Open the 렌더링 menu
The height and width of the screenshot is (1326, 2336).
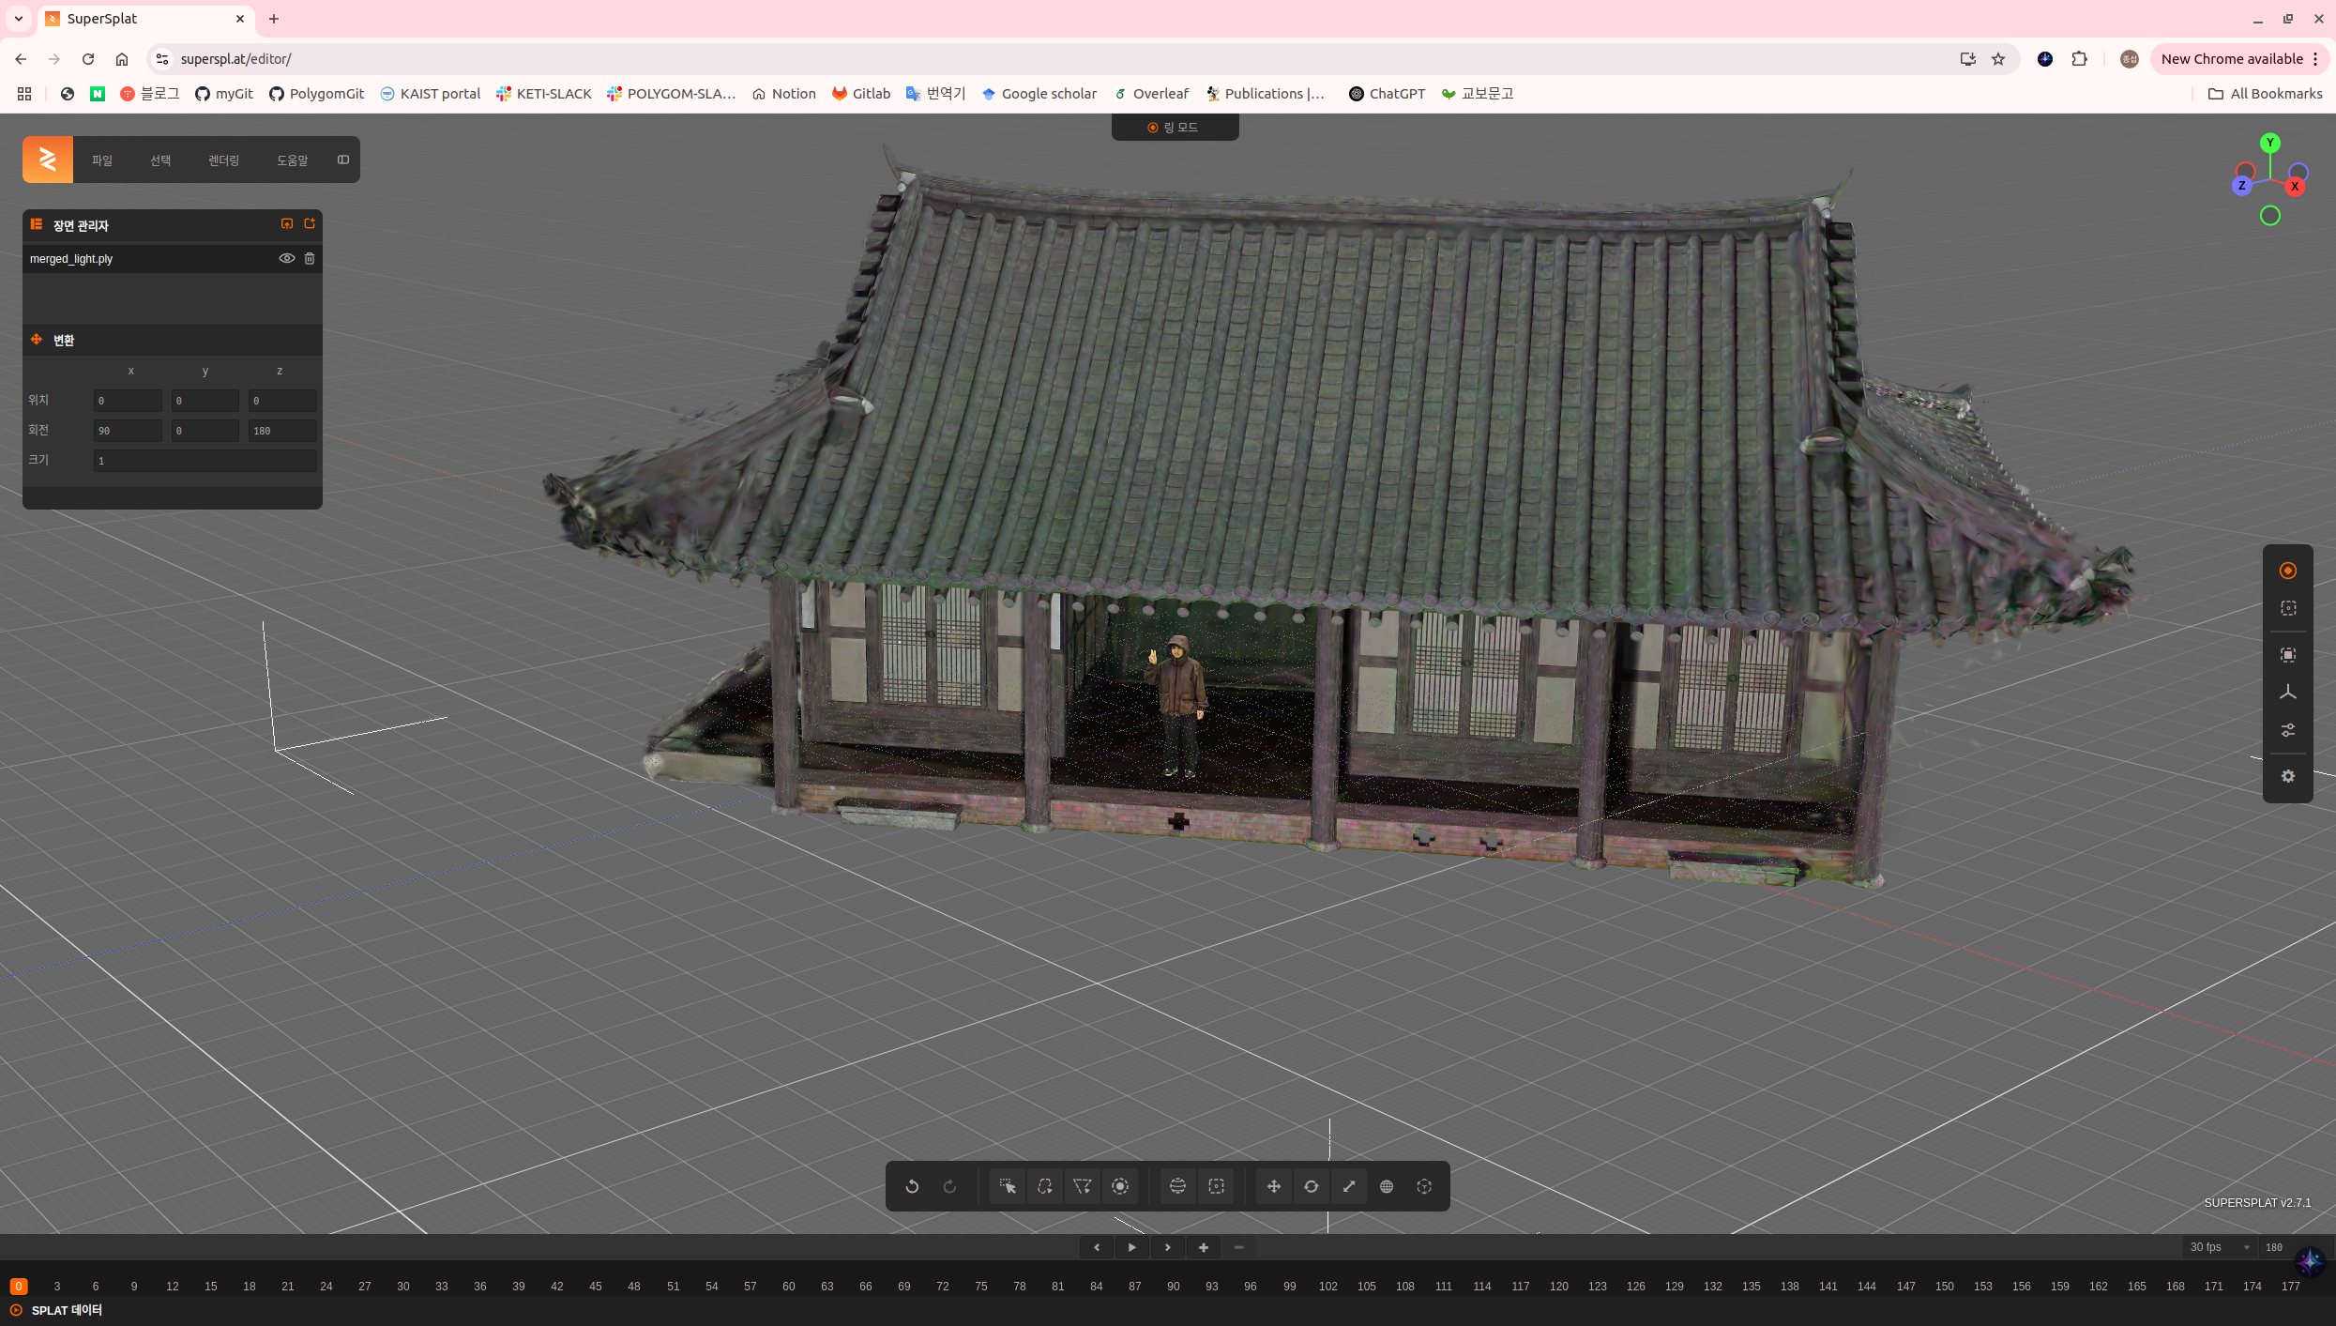click(223, 160)
